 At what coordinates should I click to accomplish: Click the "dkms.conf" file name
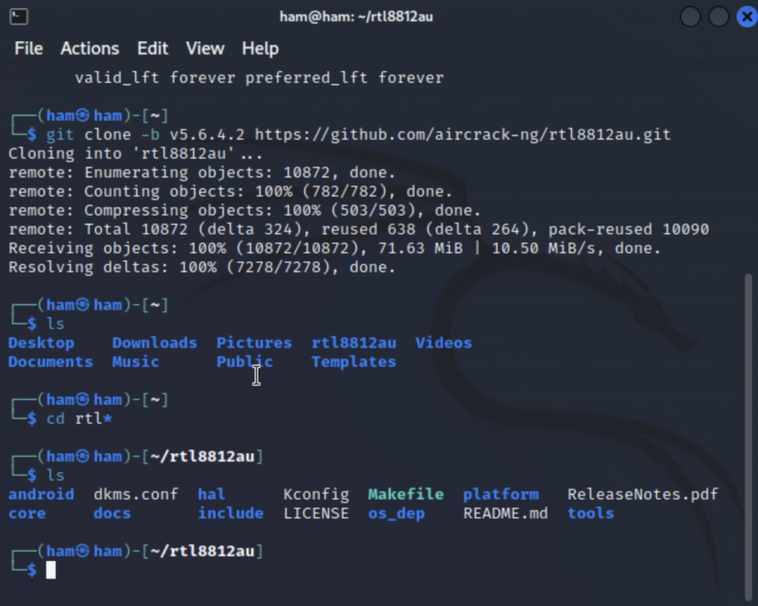[x=136, y=494]
